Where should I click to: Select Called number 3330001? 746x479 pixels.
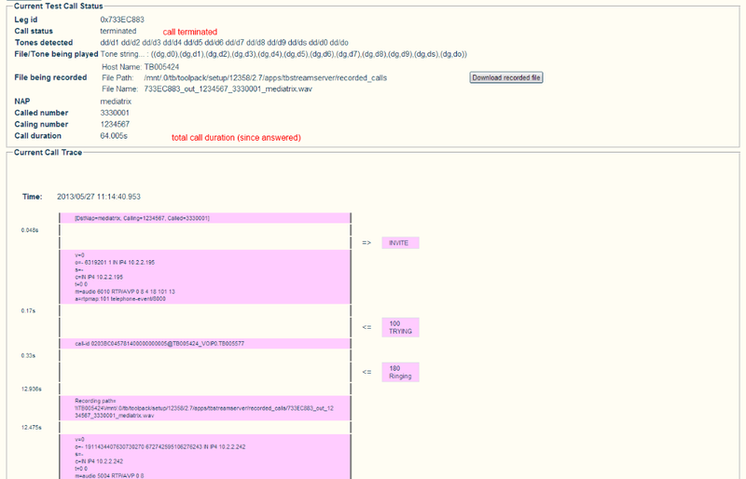(115, 113)
